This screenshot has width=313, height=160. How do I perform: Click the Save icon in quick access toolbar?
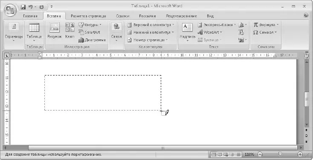pos(23,7)
